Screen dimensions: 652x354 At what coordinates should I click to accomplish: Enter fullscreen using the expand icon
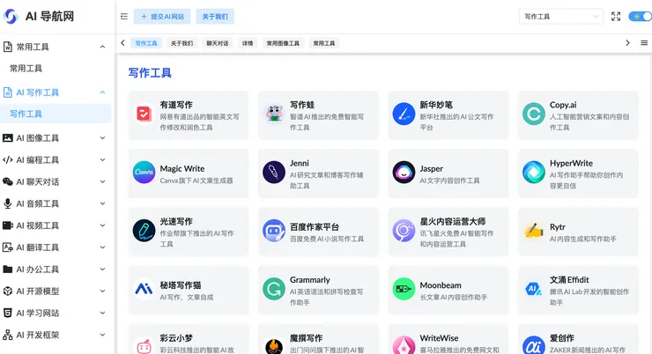pyautogui.click(x=616, y=17)
